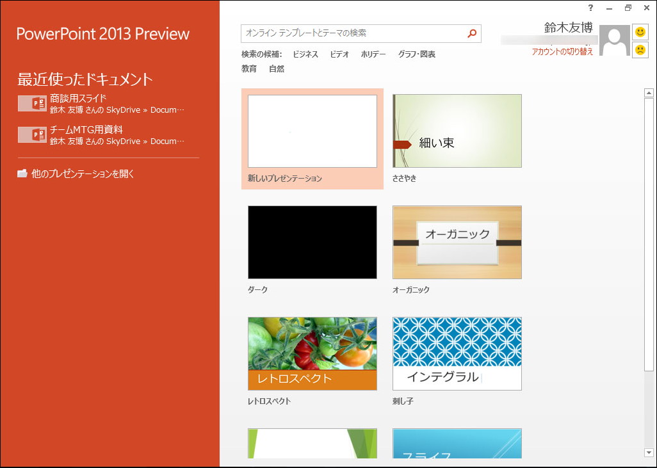Select the オーガニック template
657x468 pixels.
[457, 242]
